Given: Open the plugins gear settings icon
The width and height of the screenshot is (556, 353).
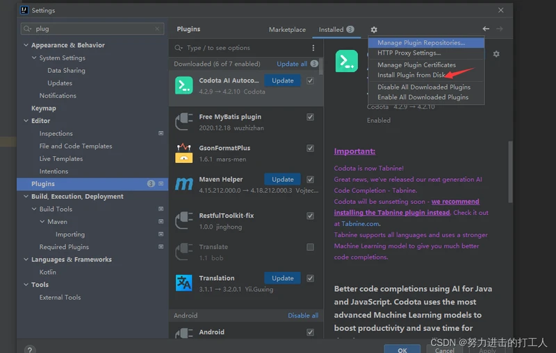Looking at the screenshot, I should tap(374, 30).
